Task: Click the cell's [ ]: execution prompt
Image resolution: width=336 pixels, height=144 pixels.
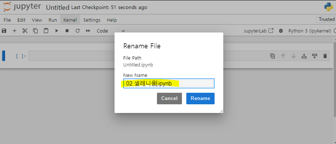Action: 21,56
